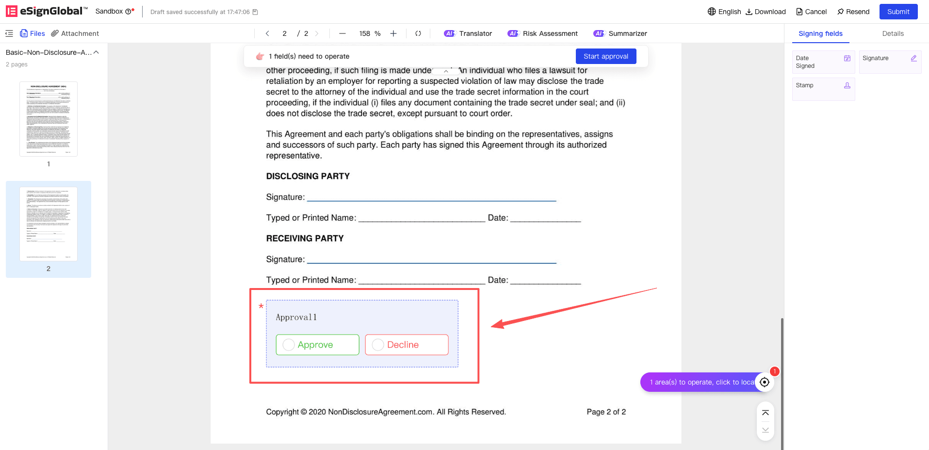Select the page 1 thumbnail

tap(49, 119)
